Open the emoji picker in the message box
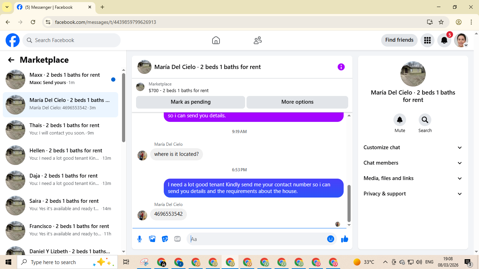 (330, 239)
